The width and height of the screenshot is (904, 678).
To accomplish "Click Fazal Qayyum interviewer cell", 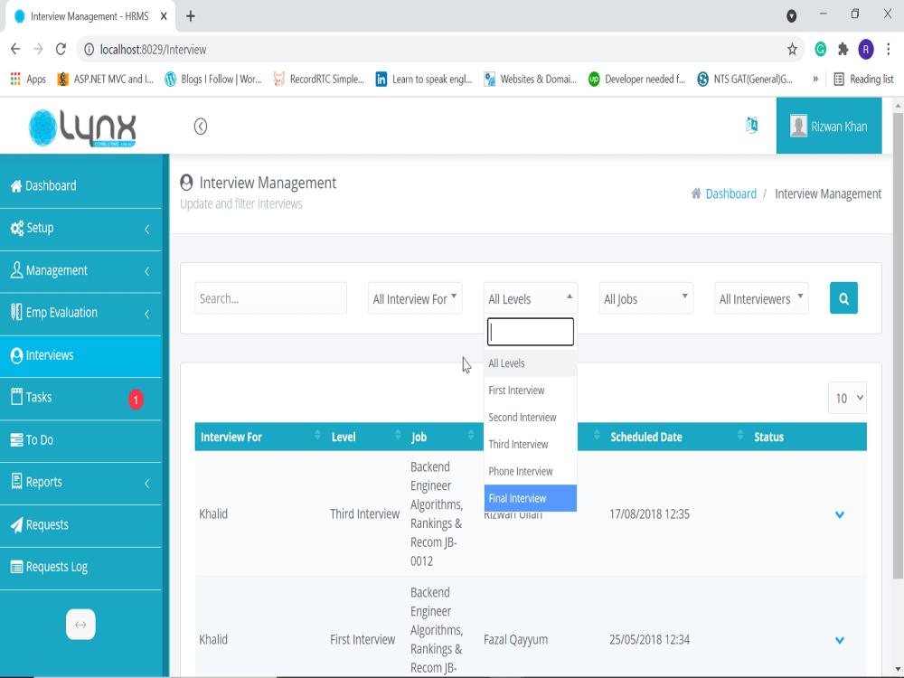I will [515, 639].
